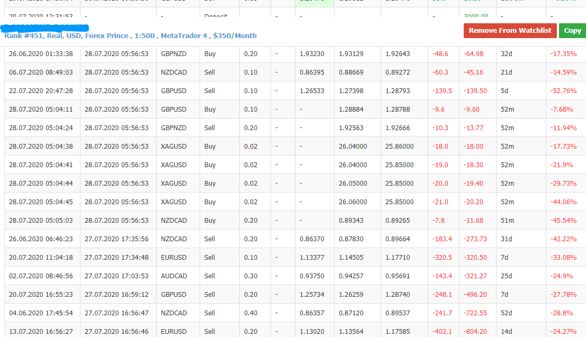Click close time 27.07.2020 17:03:53
586x337 pixels.
[x=116, y=276]
